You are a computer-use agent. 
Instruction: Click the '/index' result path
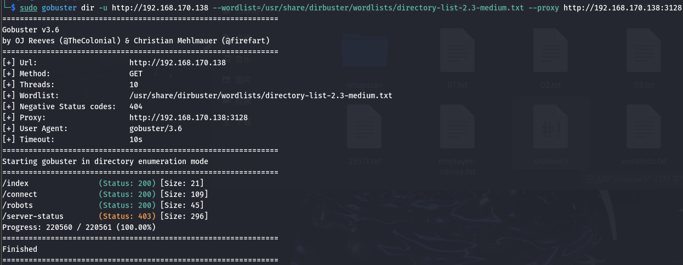click(15, 183)
